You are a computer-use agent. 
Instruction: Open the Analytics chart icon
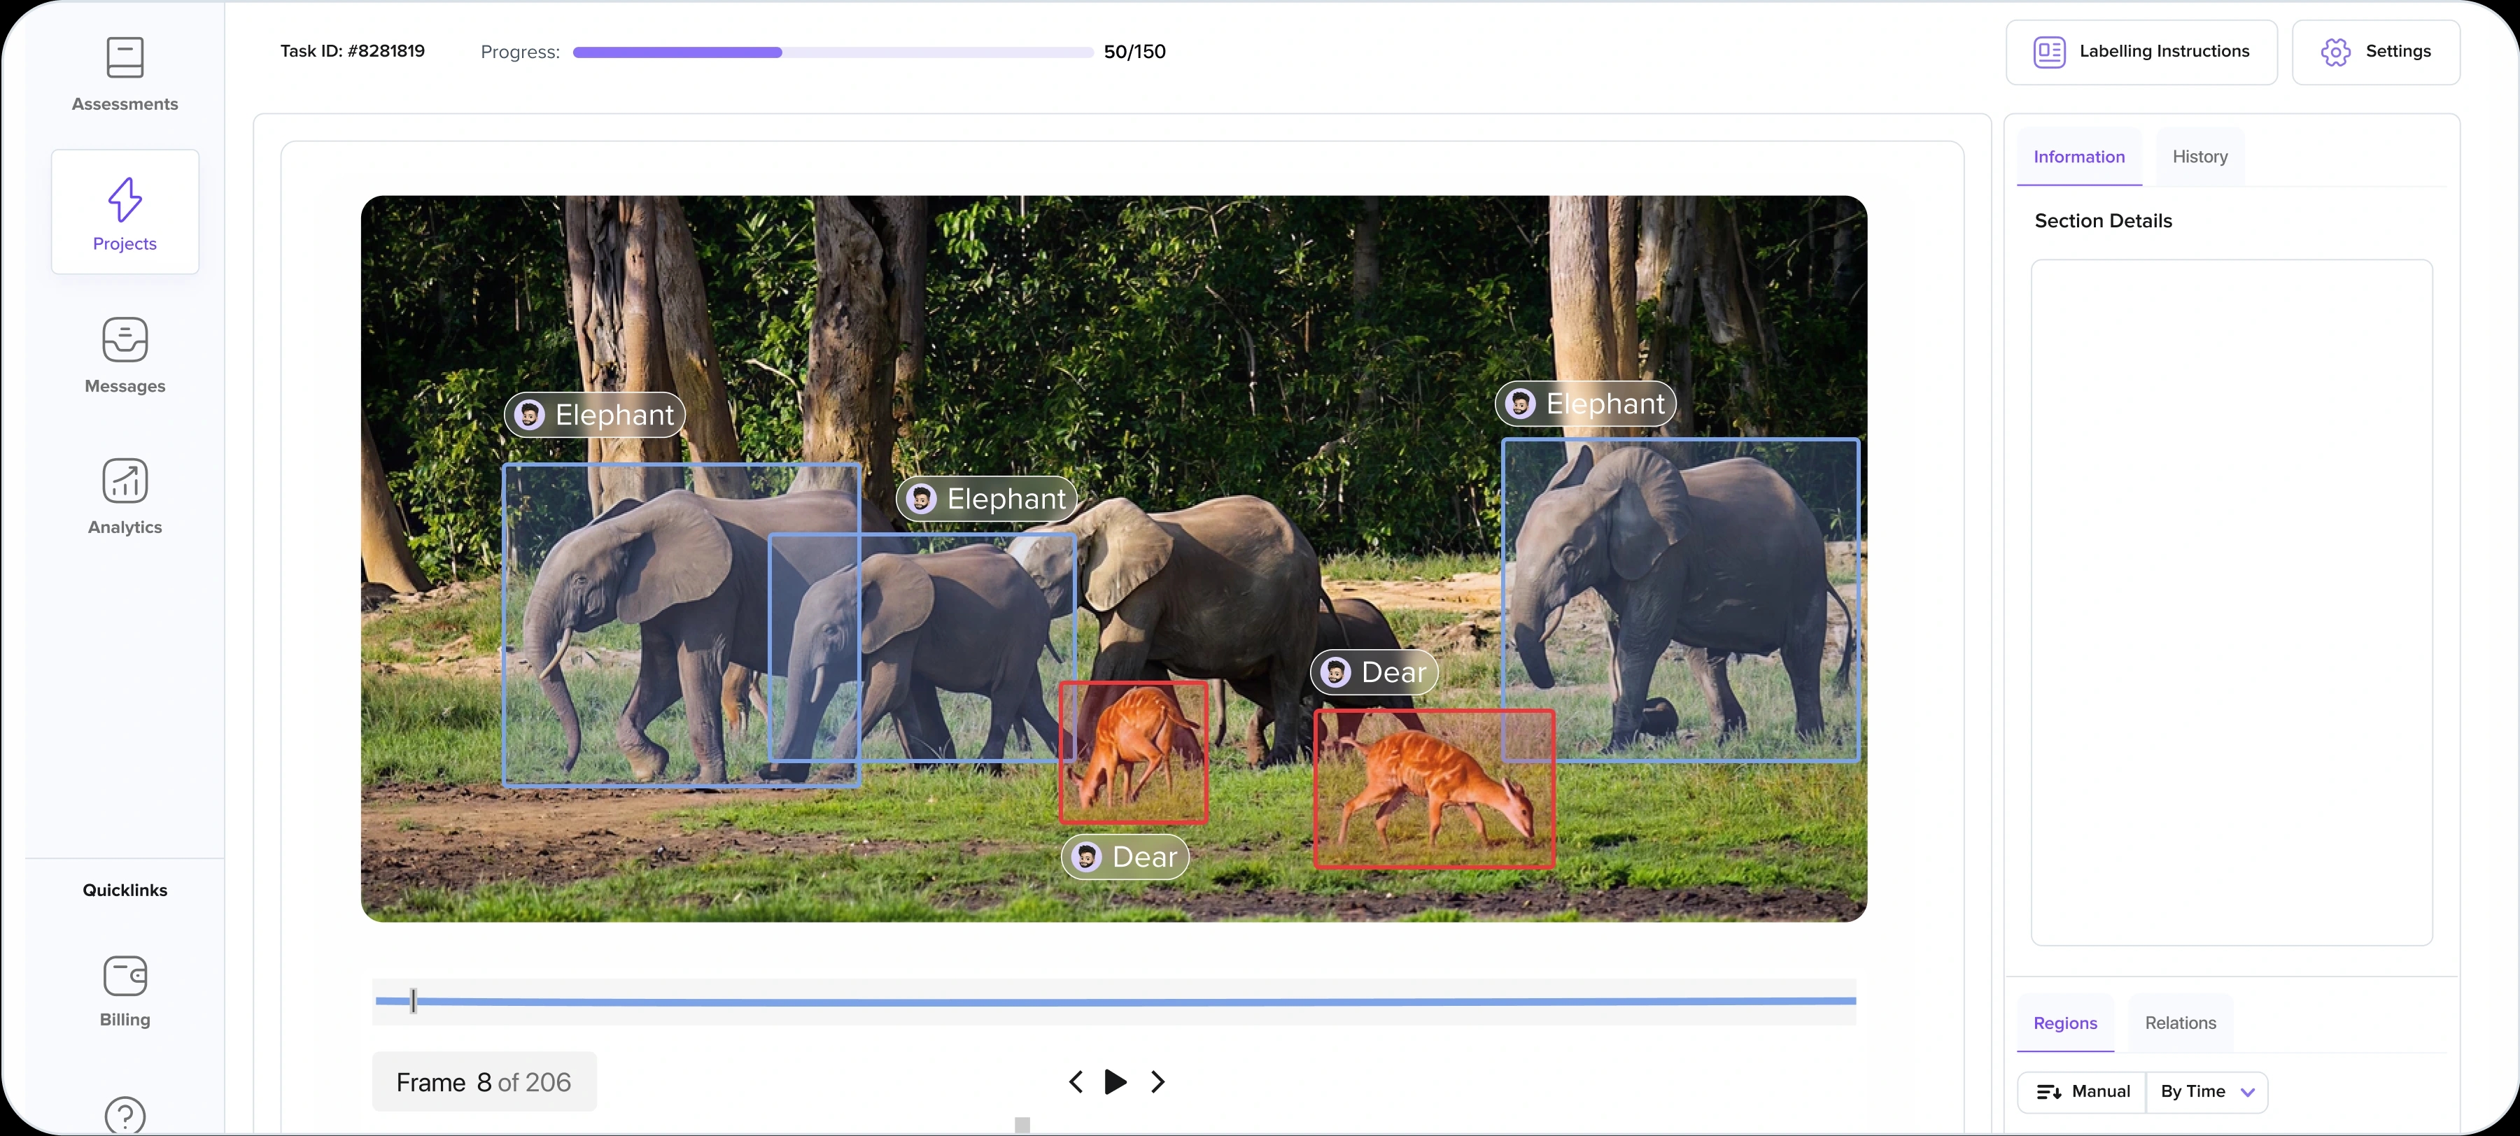click(x=125, y=481)
